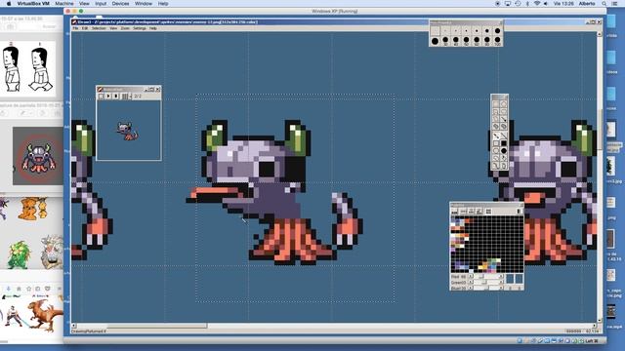Click the horizontal scrollbar thumb of the canvas
Screen dimensions: 625x351
coord(156,326)
